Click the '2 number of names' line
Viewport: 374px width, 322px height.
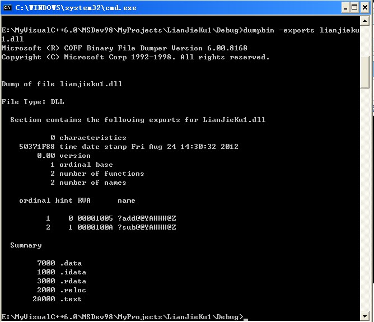[88, 183]
